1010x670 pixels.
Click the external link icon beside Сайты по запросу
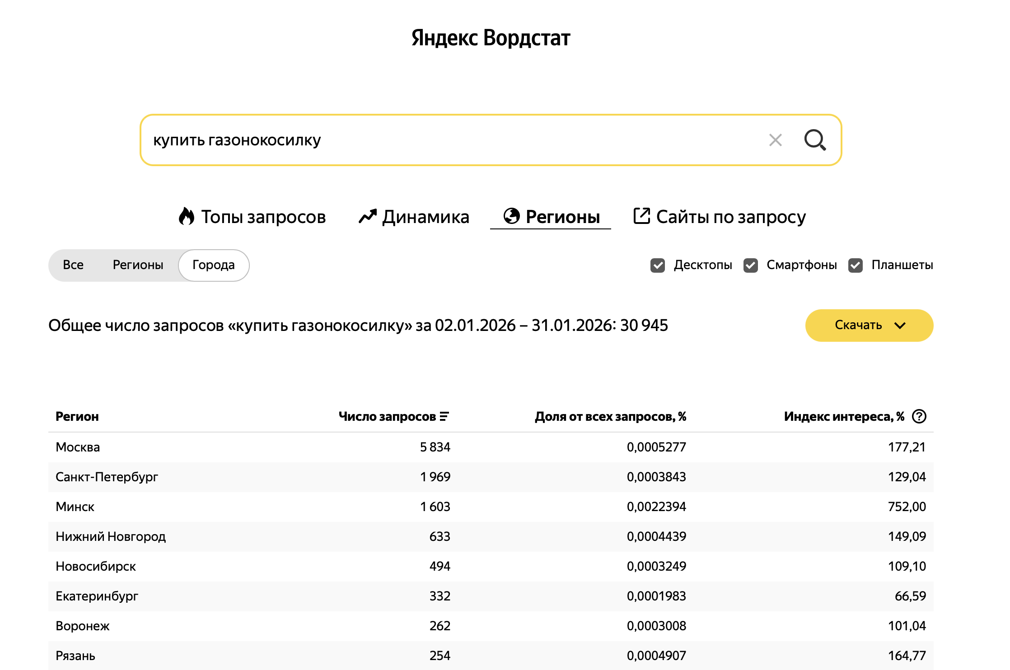pos(642,216)
